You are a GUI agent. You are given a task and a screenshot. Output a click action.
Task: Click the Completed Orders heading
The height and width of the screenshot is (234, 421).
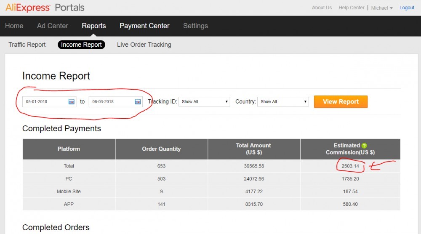point(56,227)
